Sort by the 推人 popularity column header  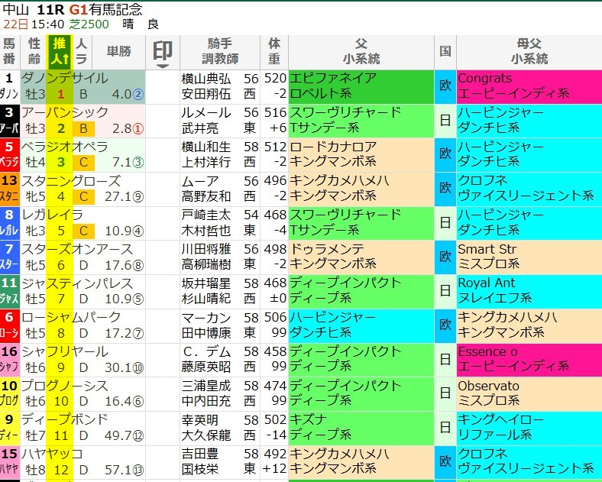coord(60,51)
